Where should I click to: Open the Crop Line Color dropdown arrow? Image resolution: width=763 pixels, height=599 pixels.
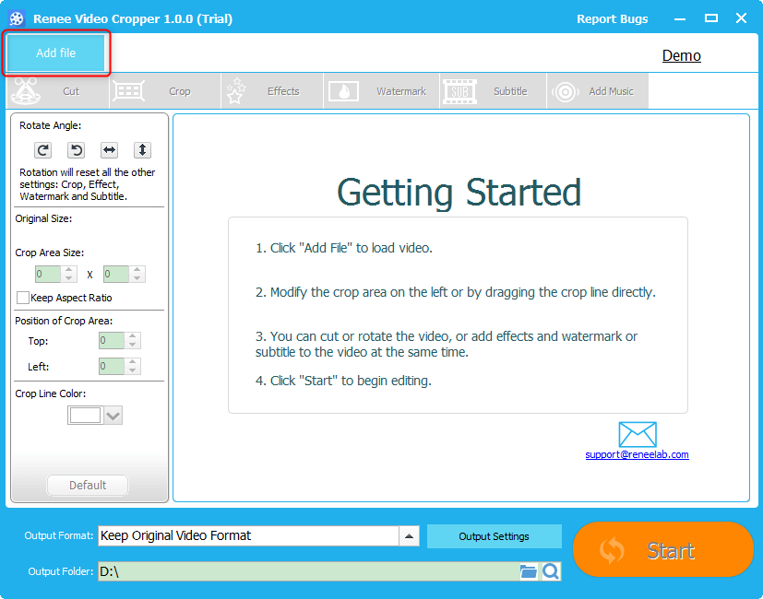113,416
